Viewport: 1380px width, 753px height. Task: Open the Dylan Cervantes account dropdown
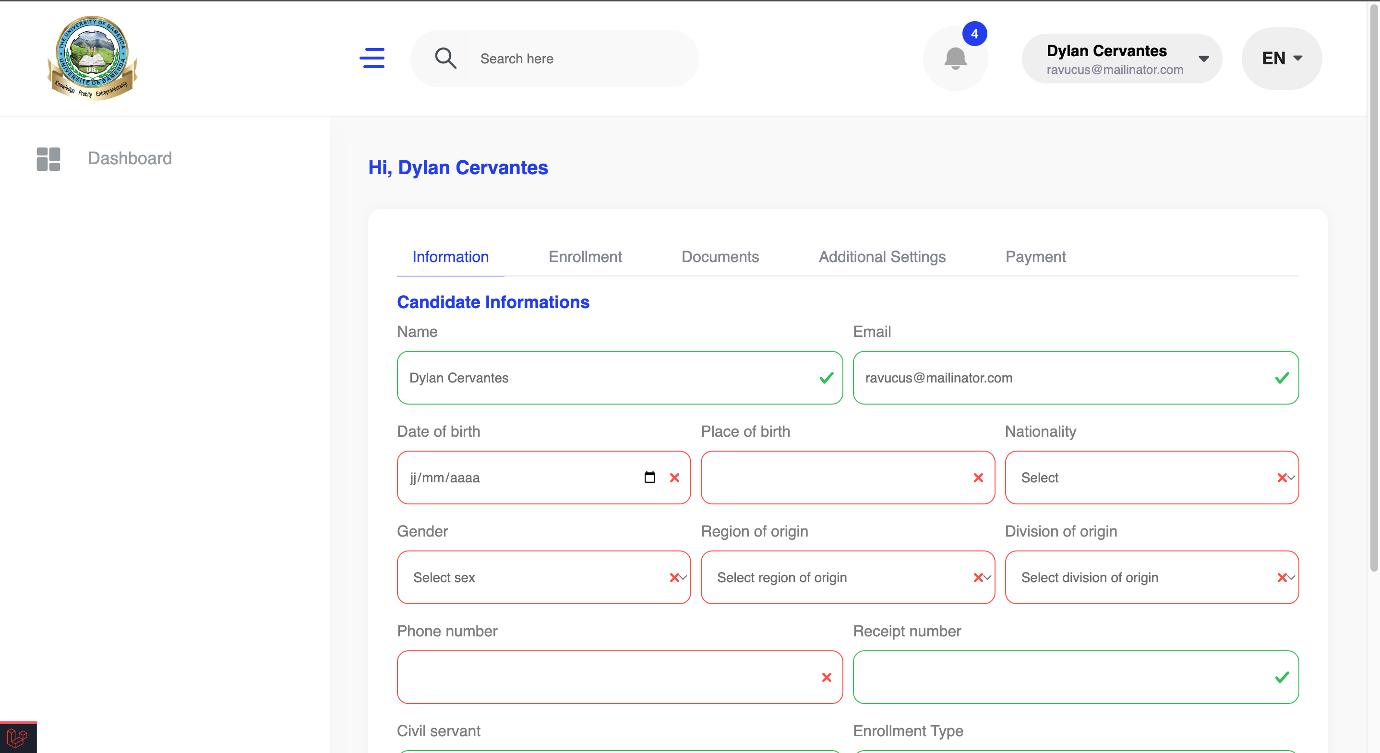coord(1122,59)
